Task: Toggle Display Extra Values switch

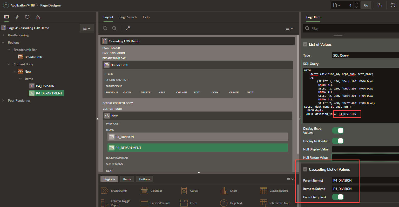Action: (x=338, y=130)
